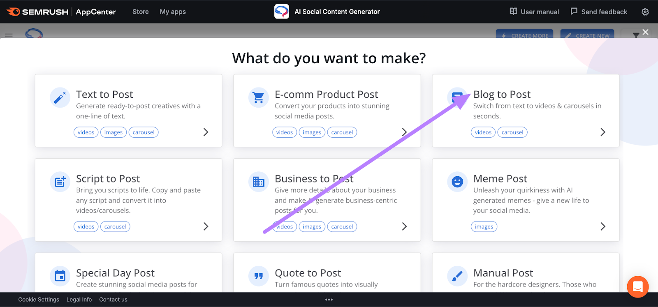Choose the Script to Post title
658x307 pixels.
[x=108, y=179]
